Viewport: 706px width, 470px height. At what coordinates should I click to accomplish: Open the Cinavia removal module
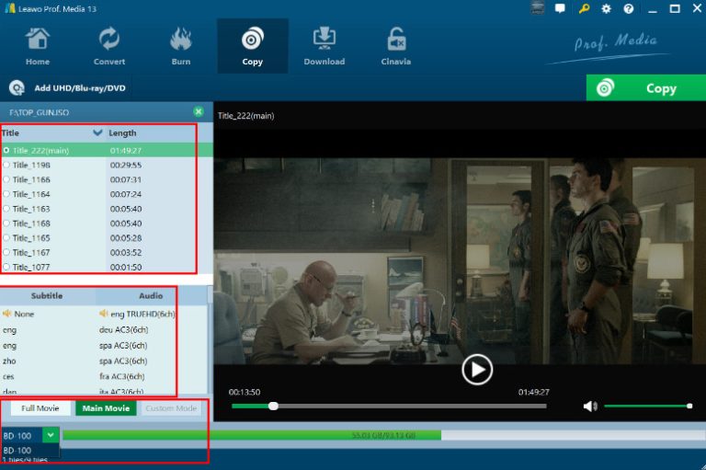tap(396, 46)
